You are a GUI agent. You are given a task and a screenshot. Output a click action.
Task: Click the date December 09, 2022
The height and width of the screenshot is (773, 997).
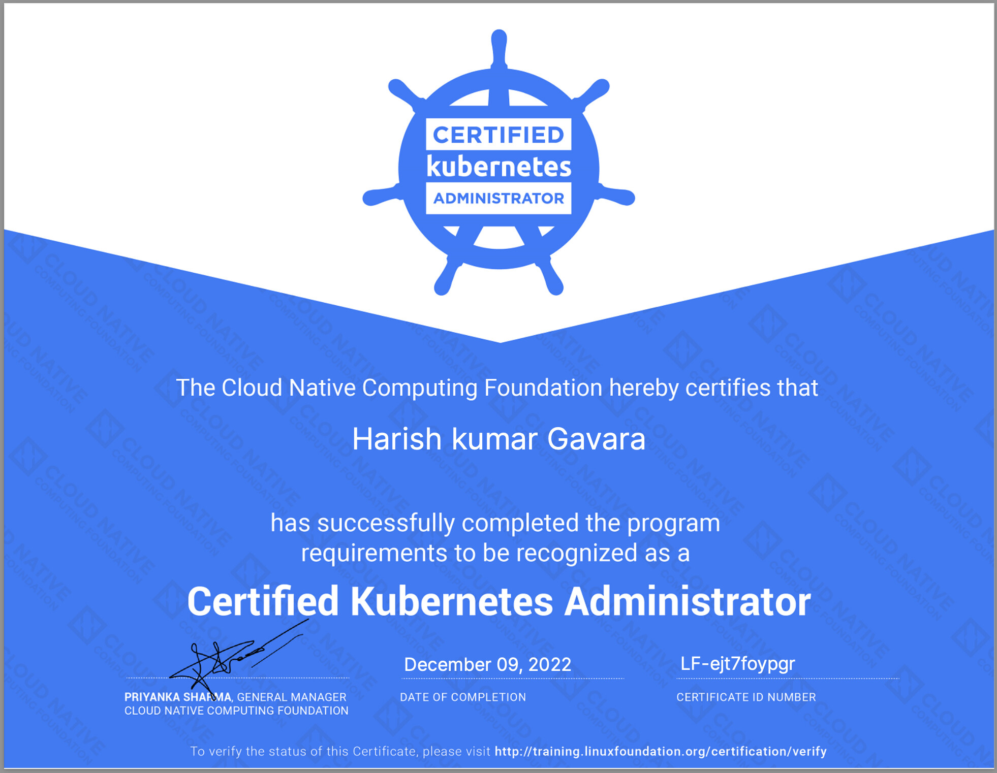487,664
